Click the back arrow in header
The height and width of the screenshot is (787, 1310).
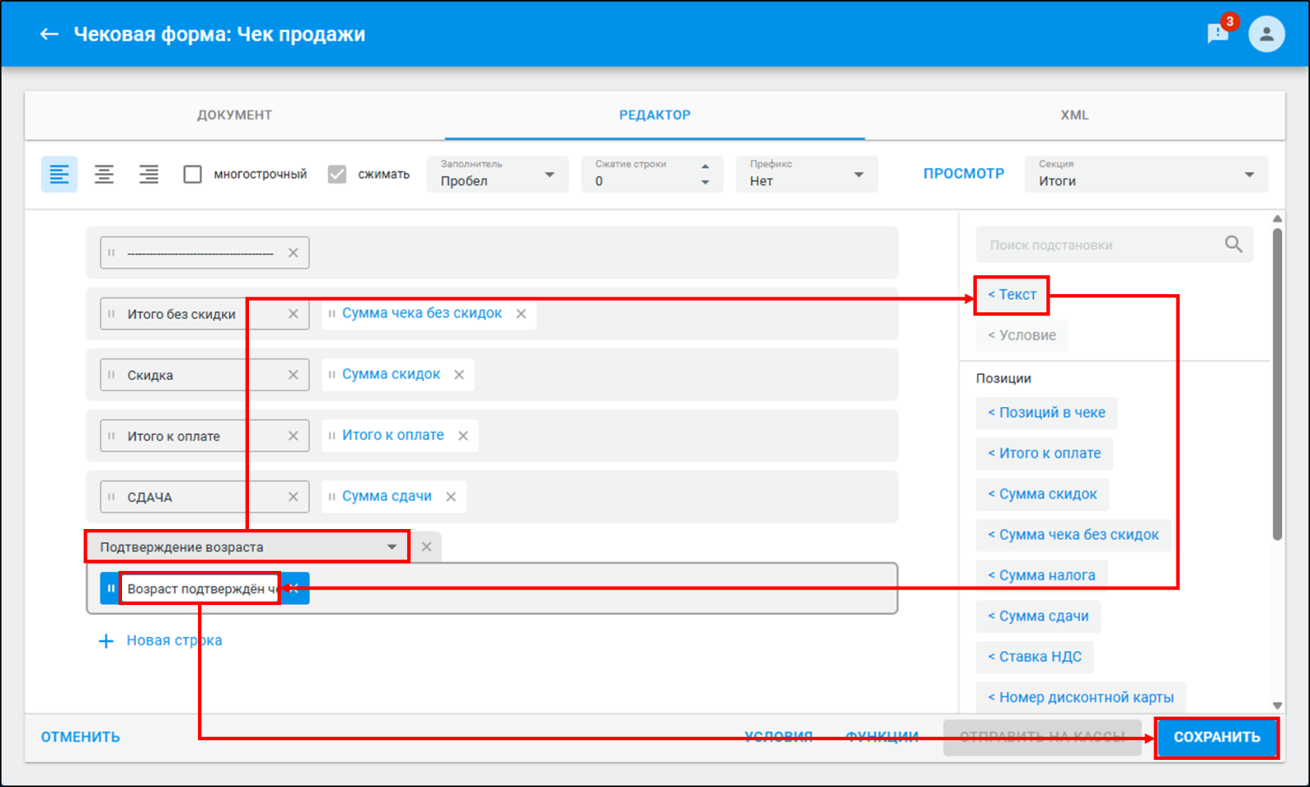pyautogui.click(x=49, y=34)
